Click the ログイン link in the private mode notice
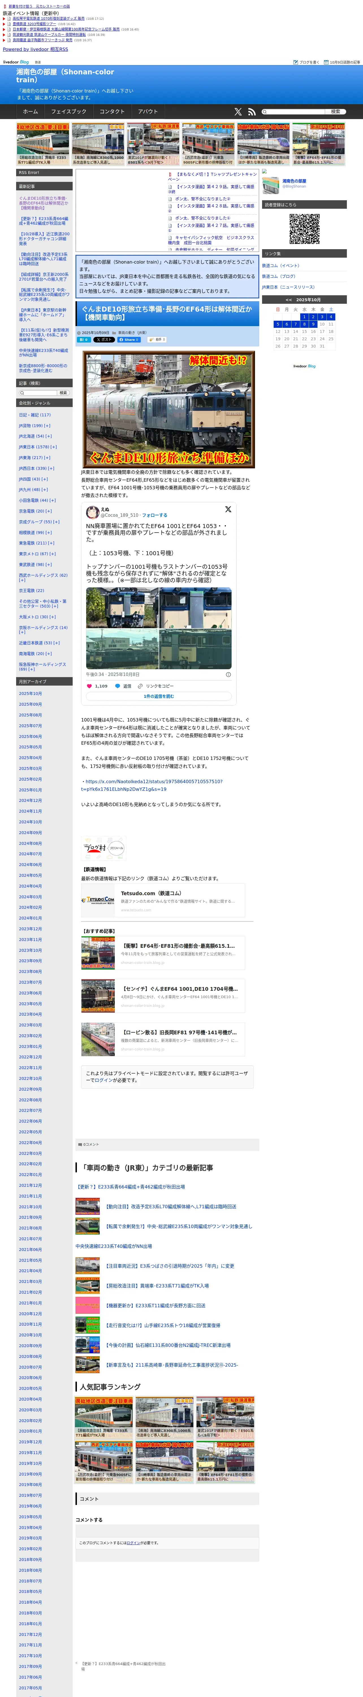363x1697 pixels. pos(103,1080)
